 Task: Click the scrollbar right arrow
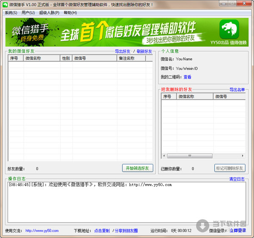[243, 156]
